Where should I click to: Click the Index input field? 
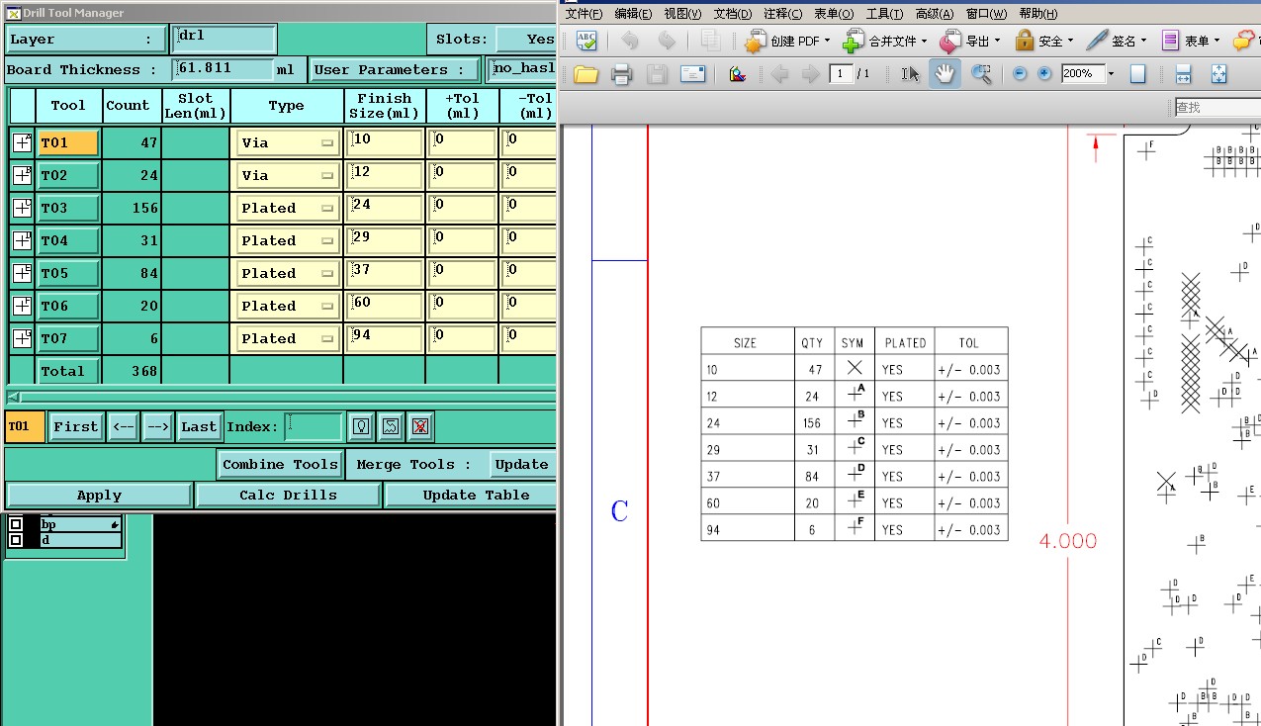coord(314,426)
